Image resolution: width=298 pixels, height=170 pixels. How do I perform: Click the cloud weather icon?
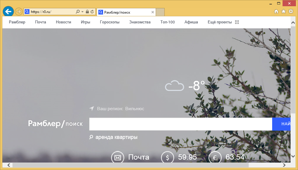coord(174,86)
